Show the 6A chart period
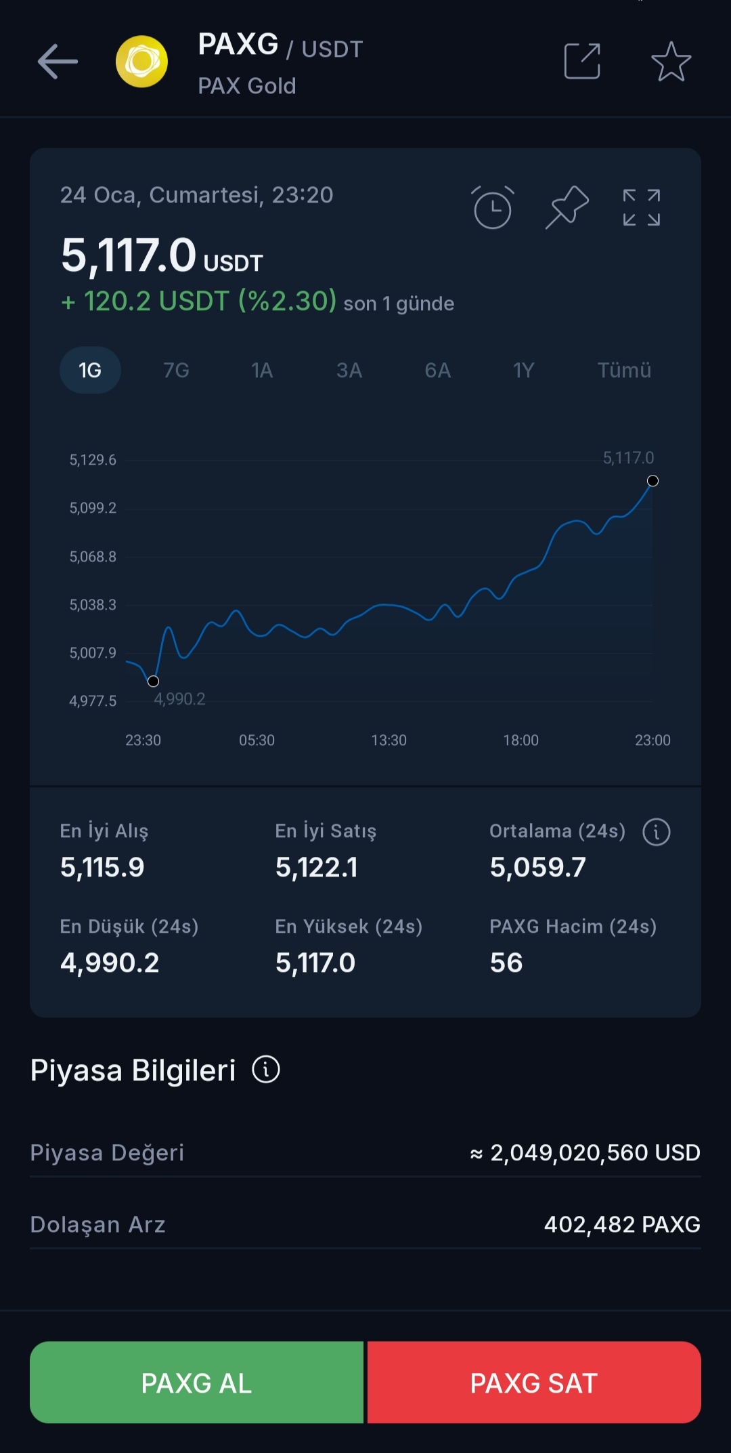This screenshot has height=1453, width=731. (437, 371)
